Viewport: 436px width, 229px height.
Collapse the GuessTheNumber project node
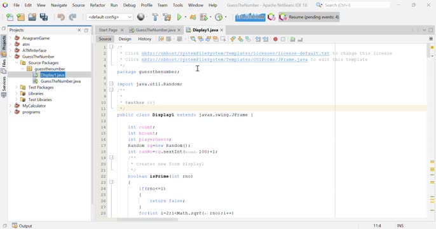11,57
